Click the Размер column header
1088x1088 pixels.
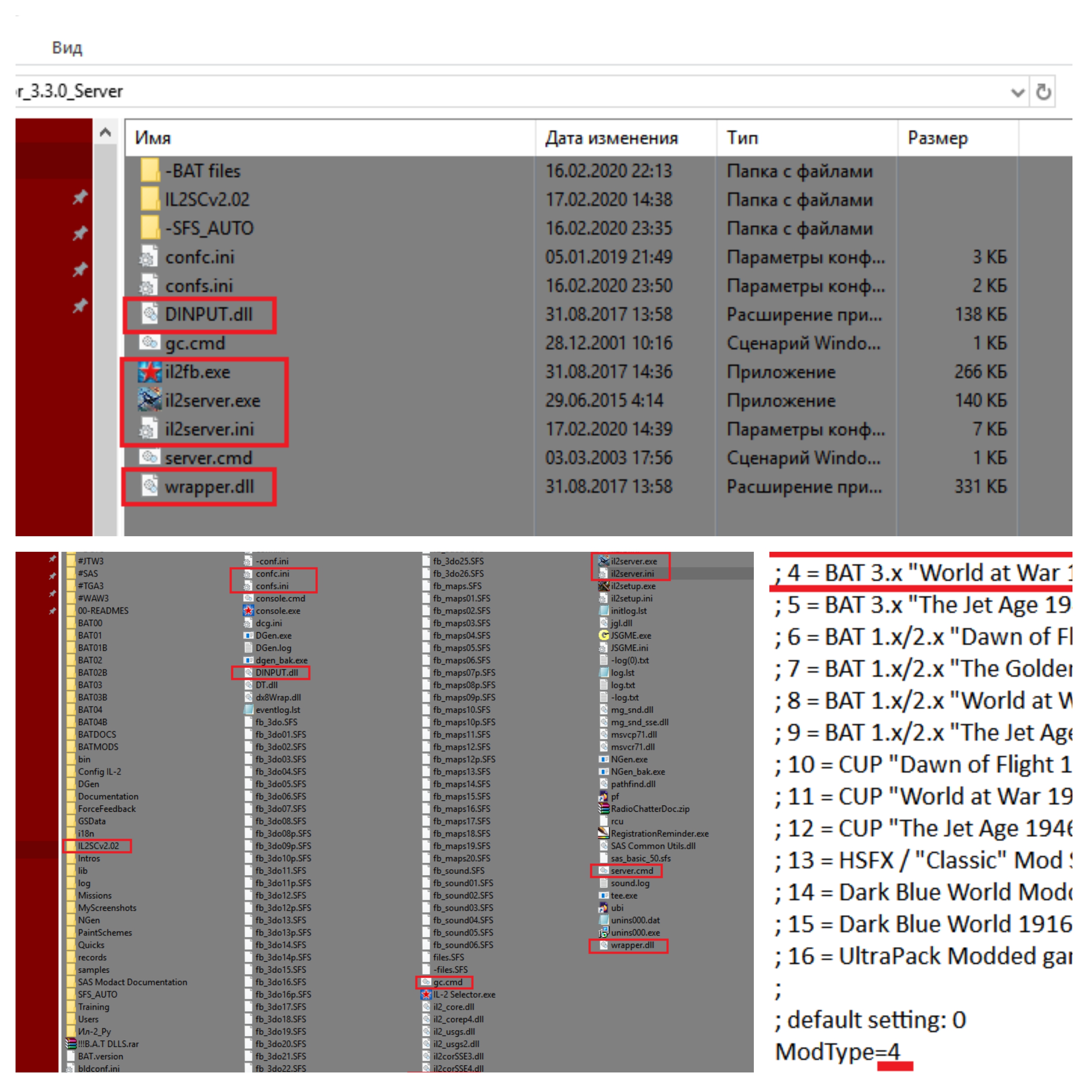tap(937, 138)
